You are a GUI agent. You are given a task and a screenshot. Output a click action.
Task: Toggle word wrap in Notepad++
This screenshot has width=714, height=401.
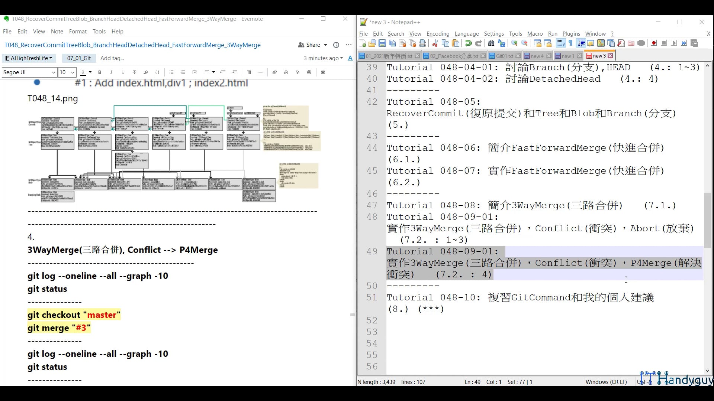[560, 43]
